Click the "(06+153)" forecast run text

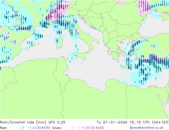160,122
